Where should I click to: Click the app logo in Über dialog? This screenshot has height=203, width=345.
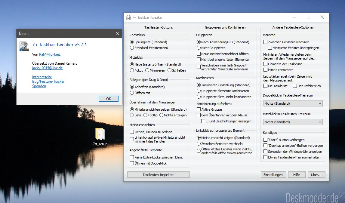[x=24, y=46]
